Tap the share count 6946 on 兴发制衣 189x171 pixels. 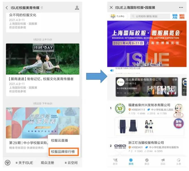141,114
